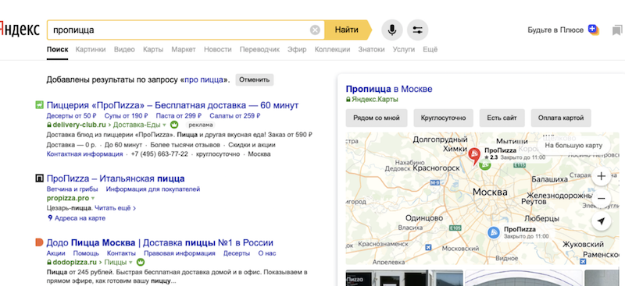
Task: Switch to Маркет tab
Action: 184,49
